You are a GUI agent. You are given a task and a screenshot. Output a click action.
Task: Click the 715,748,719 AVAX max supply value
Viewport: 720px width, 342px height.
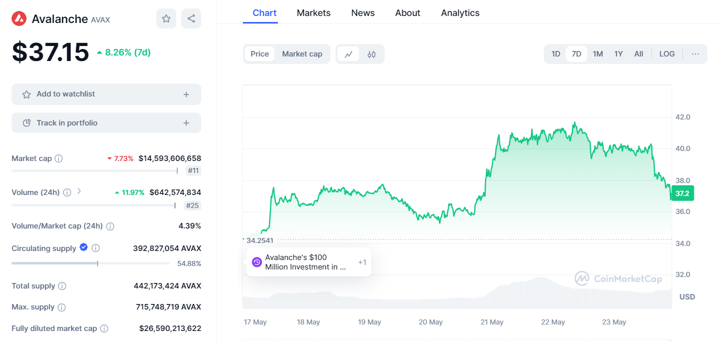click(x=168, y=307)
